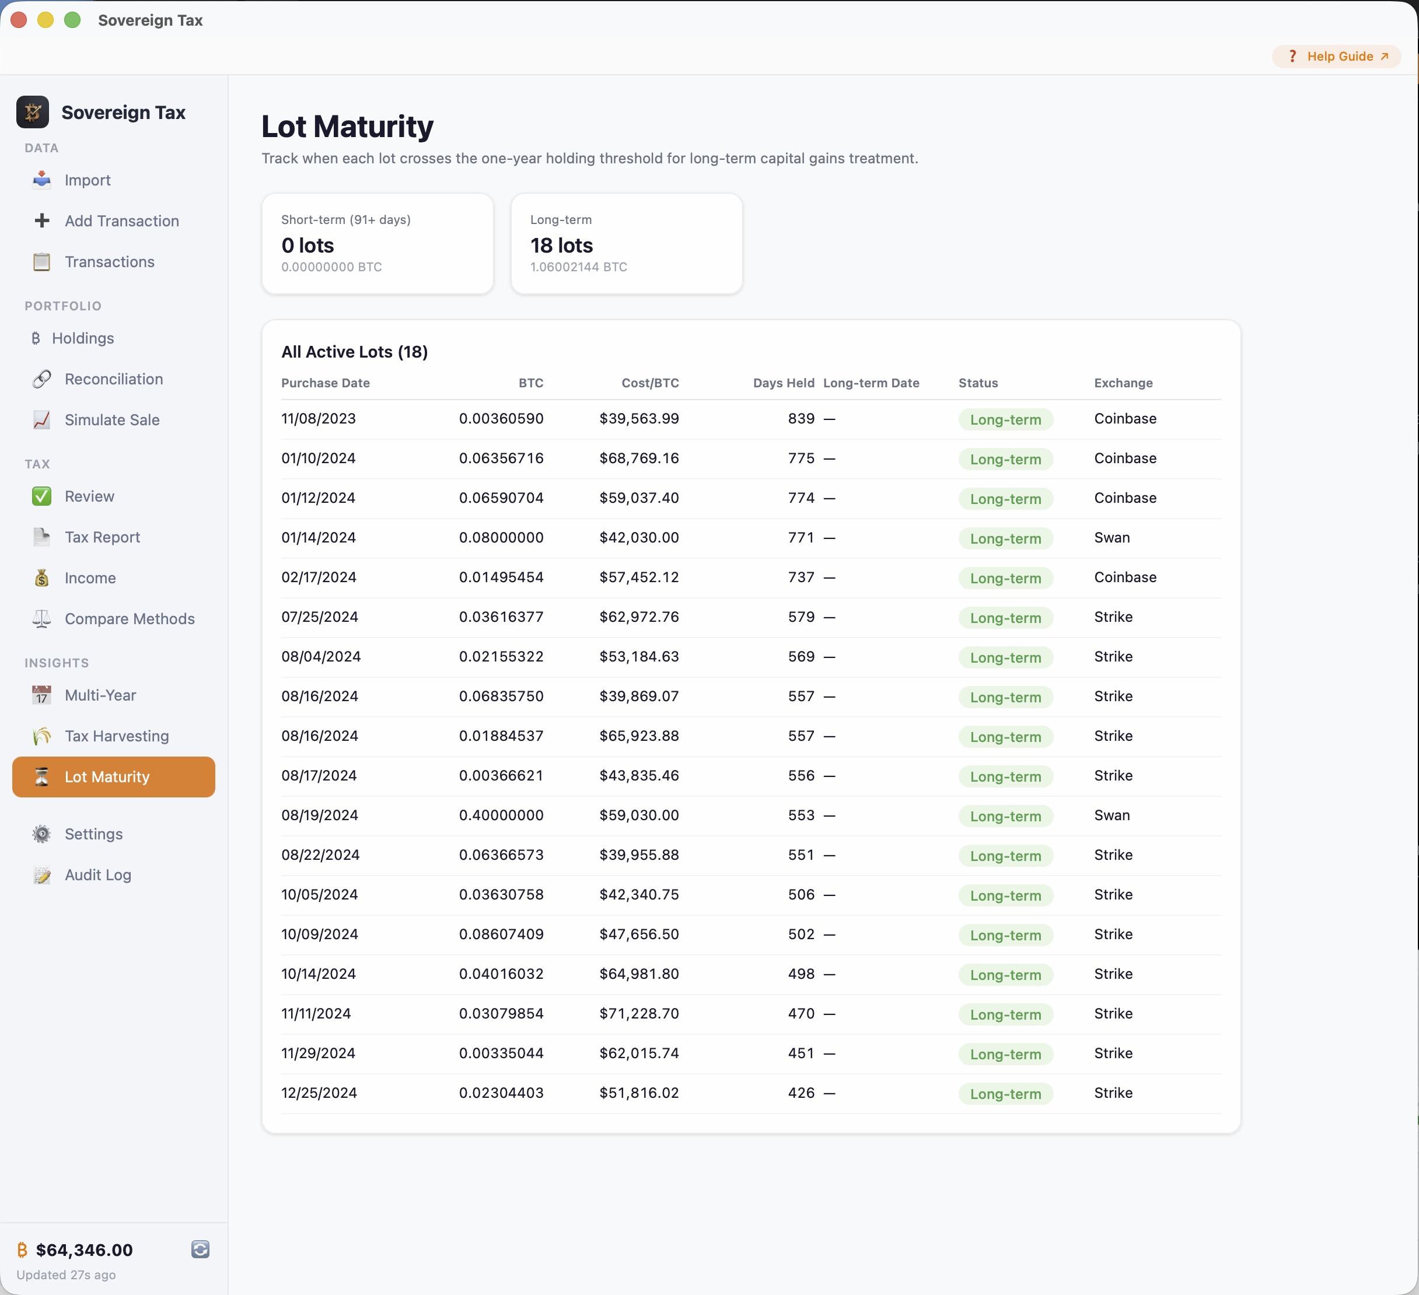Image resolution: width=1419 pixels, height=1295 pixels.
Task: Open Settings via the gear icon
Action: point(41,834)
